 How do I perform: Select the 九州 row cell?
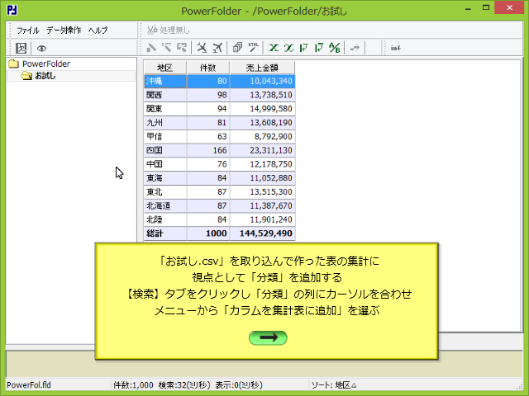pyautogui.click(x=165, y=123)
